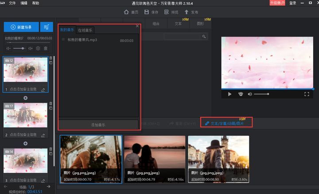319x194 pixels.
Task: Open the 文件 menu
Action: pos(12,3)
